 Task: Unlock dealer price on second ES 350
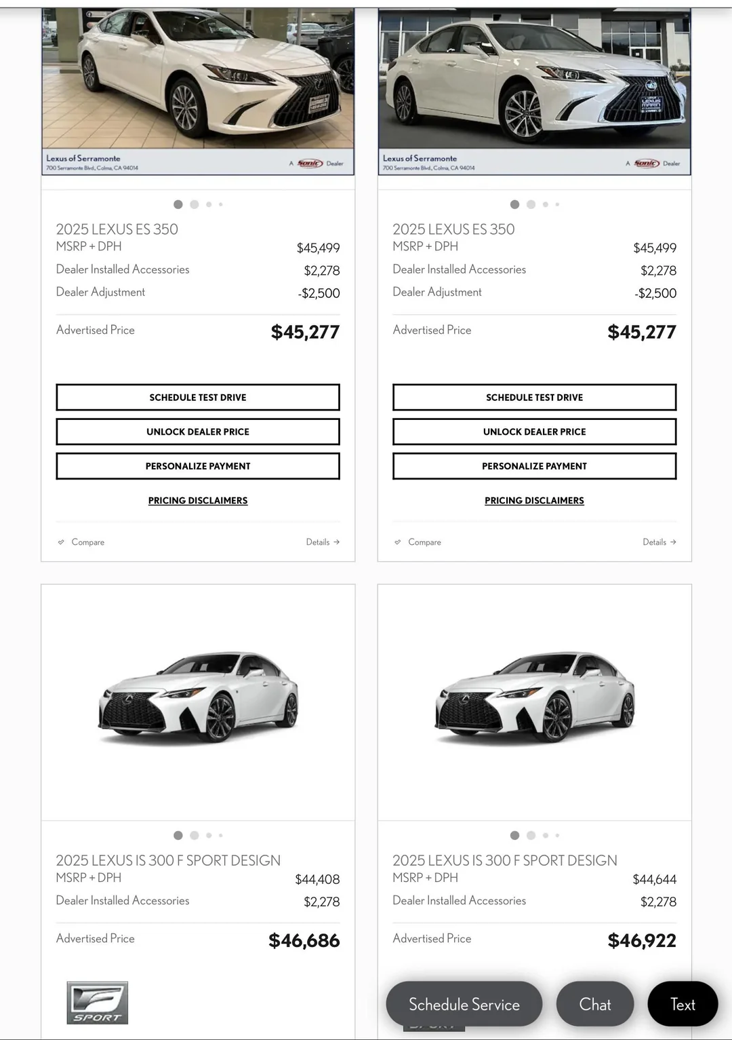point(535,431)
